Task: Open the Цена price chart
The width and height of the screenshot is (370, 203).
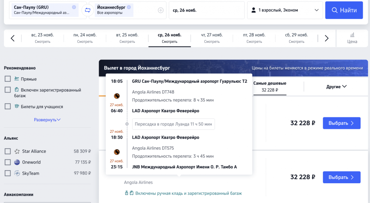Action: (x=352, y=38)
